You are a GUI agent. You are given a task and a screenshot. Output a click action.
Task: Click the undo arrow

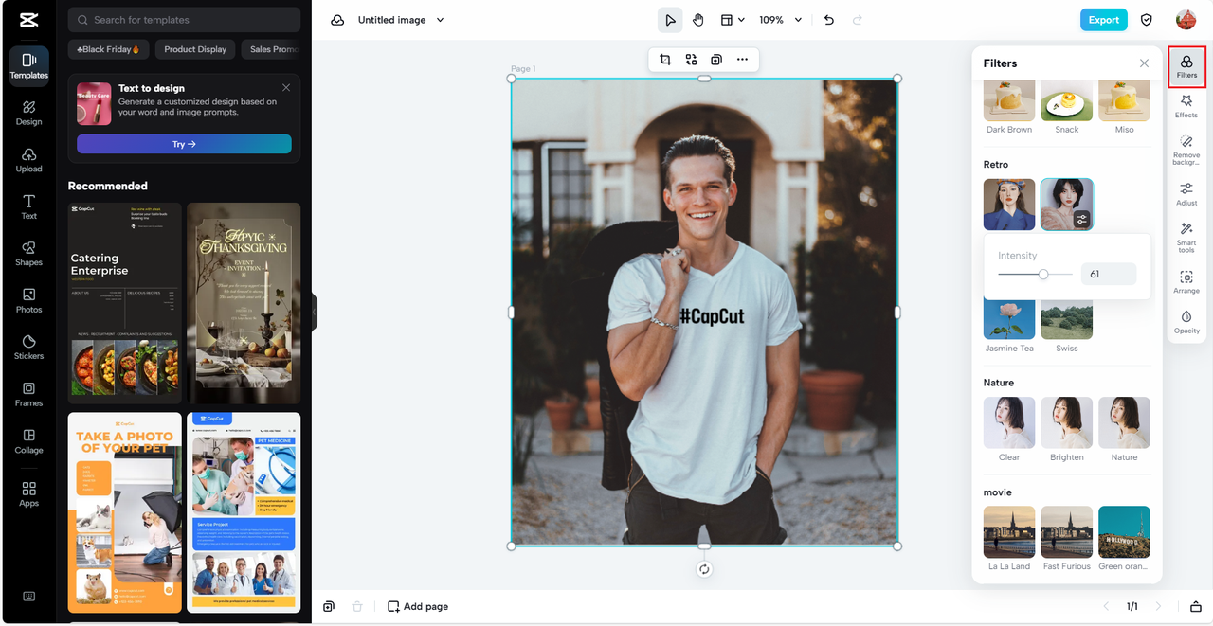click(x=829, y=20)
